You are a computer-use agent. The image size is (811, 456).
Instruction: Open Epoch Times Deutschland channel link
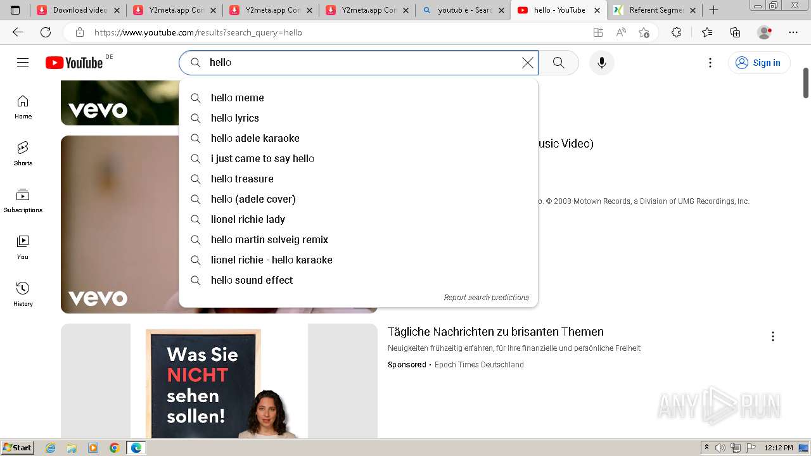(479, 365)
